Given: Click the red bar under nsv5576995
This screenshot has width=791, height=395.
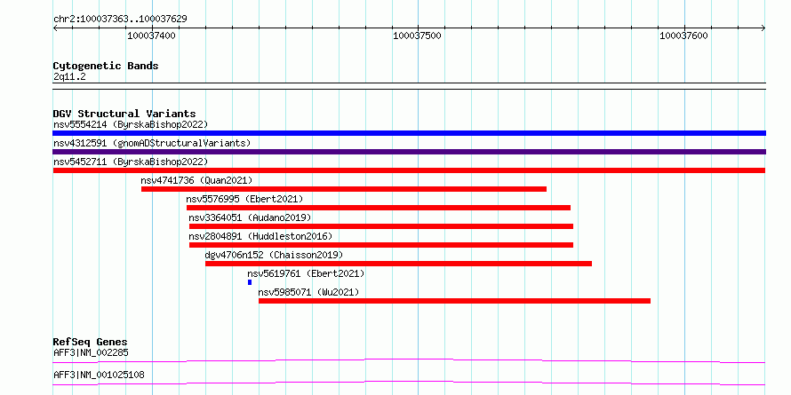Looking at the screenshot, I should pos(379,208).
